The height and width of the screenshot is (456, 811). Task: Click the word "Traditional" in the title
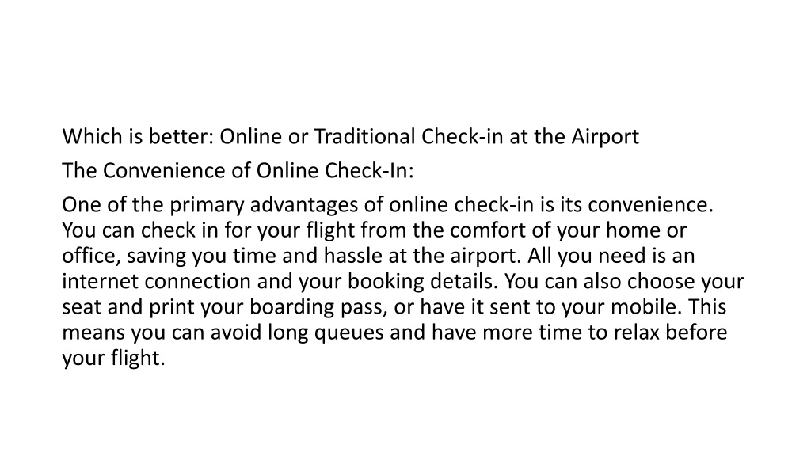[x=364, y=136]
